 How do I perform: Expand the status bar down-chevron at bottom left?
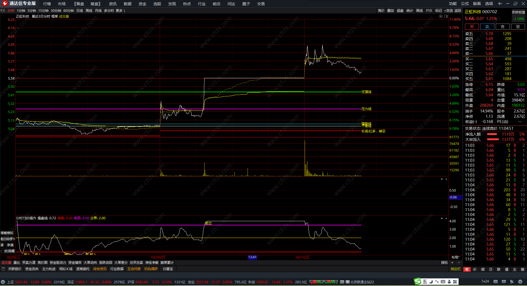3,282
